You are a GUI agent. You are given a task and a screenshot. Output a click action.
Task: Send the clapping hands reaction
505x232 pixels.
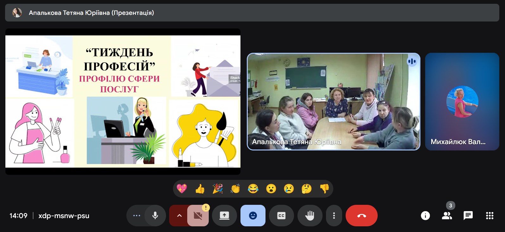coord(235,189)
